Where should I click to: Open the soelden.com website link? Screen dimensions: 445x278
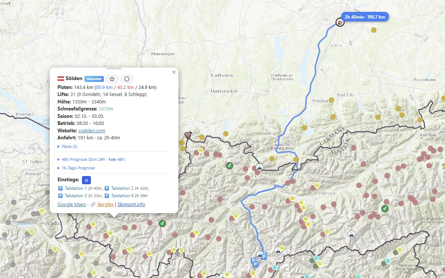click(92, 130)
